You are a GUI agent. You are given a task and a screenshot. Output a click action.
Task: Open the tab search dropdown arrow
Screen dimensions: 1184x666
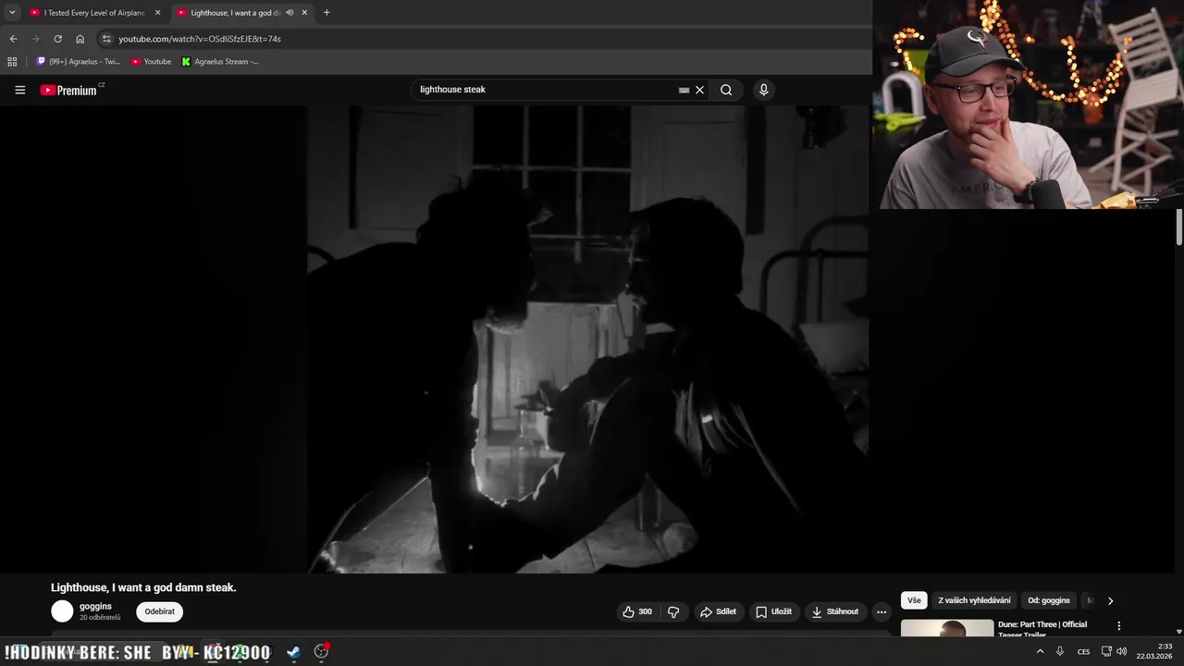12,13
